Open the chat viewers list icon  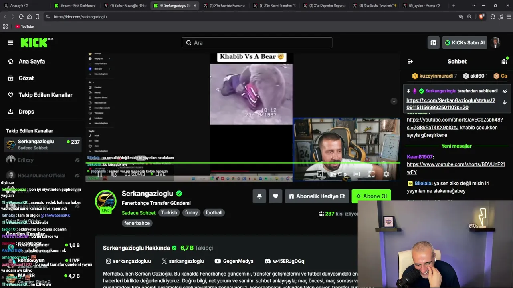[x=504, y=61]
